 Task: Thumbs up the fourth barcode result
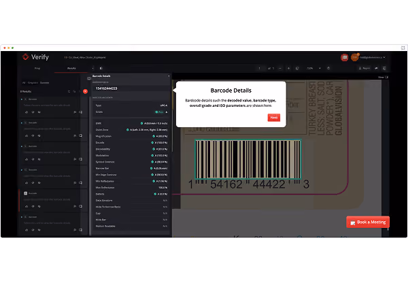click(x=27, y=183)
